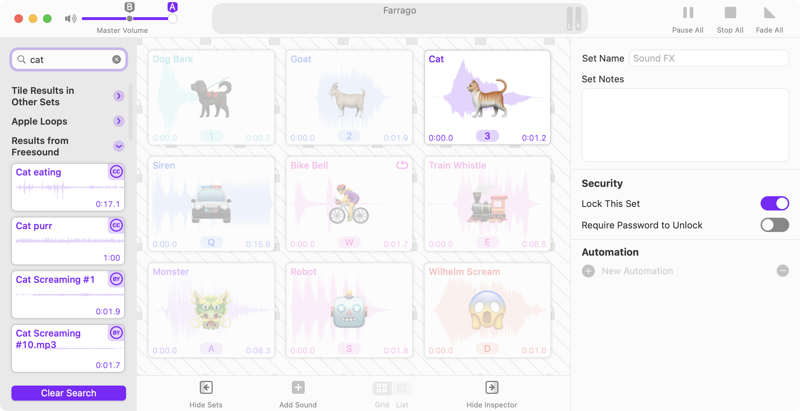The image size is (800, 411).
Task: Click the Clear Search button
Action: 69,393
